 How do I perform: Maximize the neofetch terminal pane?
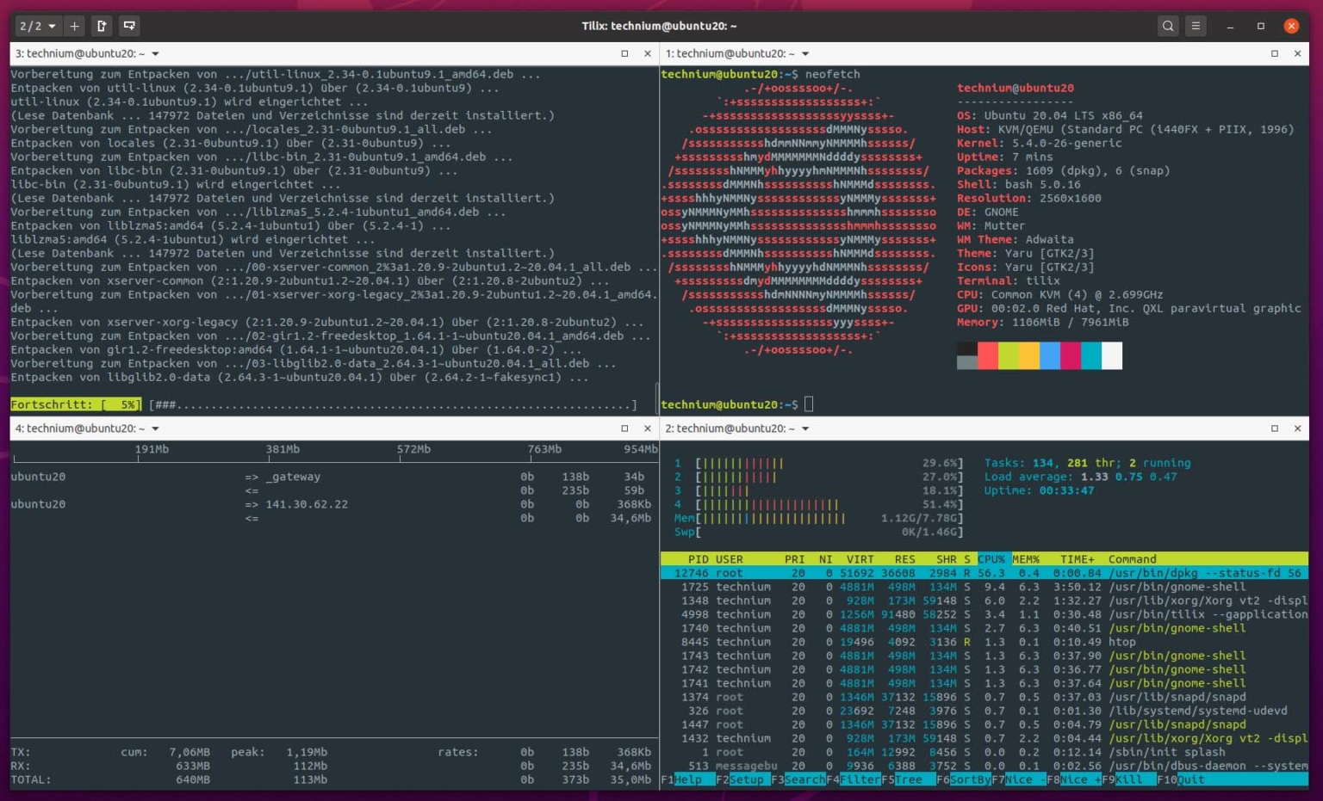[1274, 53]
